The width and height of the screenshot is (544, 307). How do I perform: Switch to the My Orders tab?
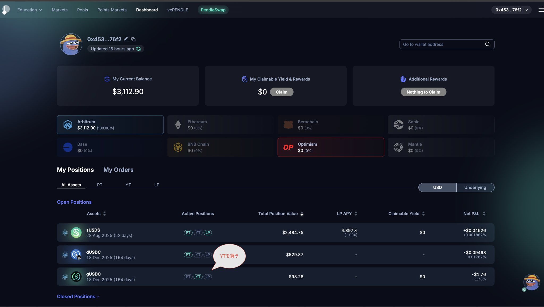pyautogui.click(x=118, y=170)
